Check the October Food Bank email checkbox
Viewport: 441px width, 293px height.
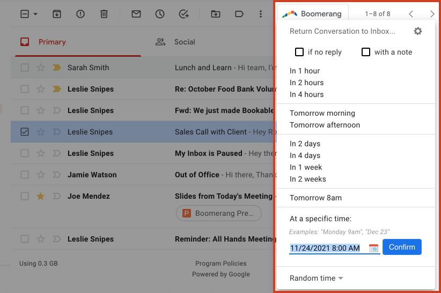[25, 89]
